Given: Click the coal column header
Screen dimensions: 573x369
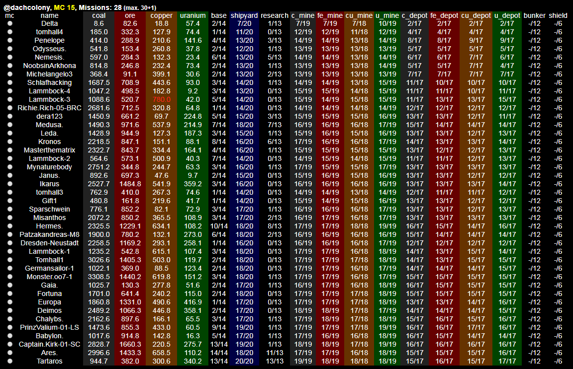Looking at the screenshot, I should (x=98, y=15).
